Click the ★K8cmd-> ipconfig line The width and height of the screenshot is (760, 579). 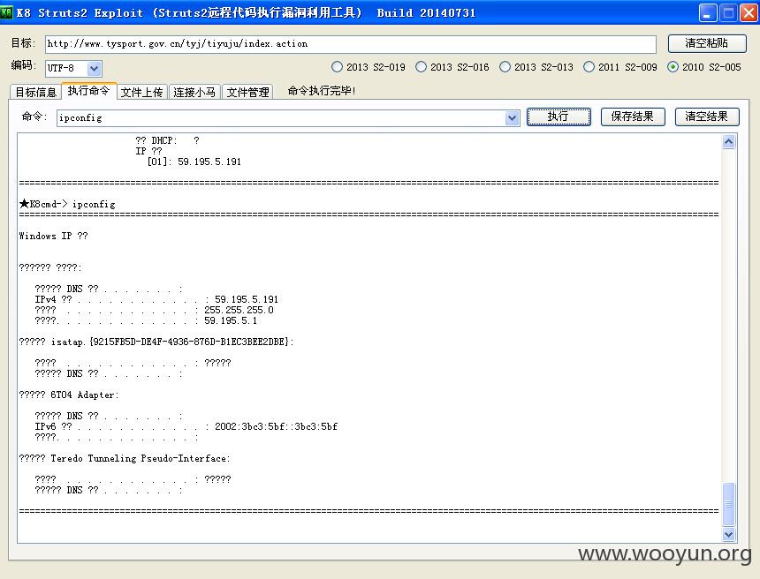67,204
